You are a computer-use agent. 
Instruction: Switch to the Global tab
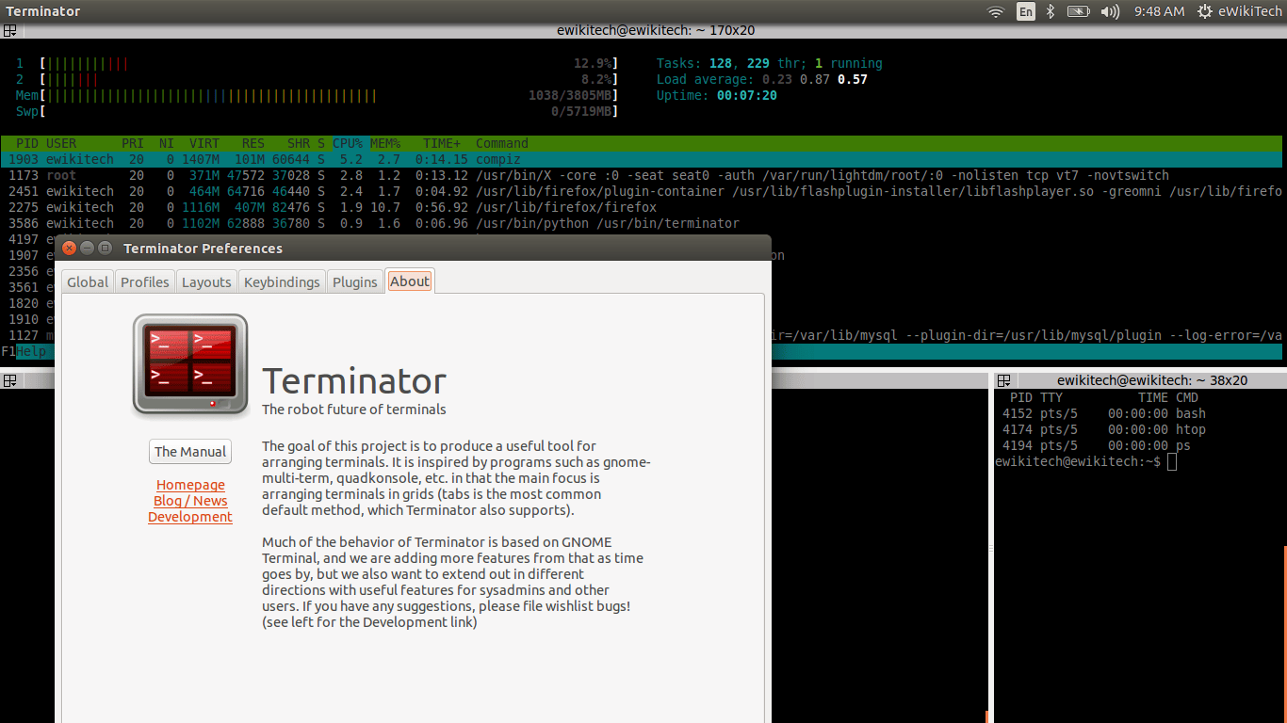click(87, 281)
